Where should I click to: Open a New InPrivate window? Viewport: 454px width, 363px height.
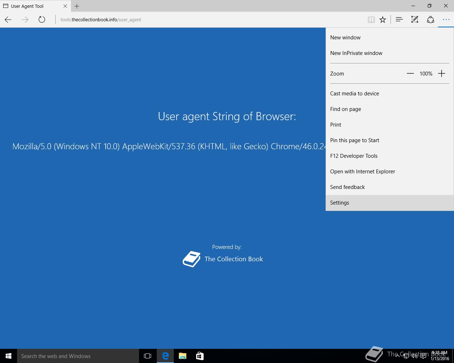click(x=389, y=53)
